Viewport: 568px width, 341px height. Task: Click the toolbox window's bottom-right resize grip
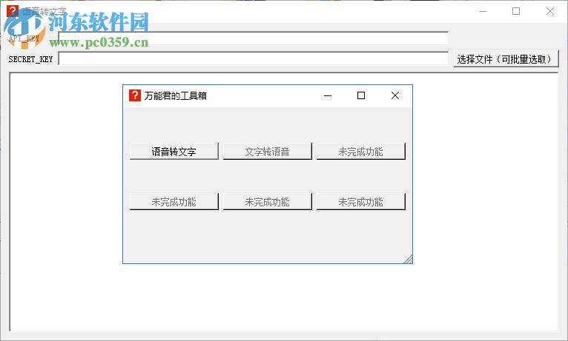pos(409,260)
